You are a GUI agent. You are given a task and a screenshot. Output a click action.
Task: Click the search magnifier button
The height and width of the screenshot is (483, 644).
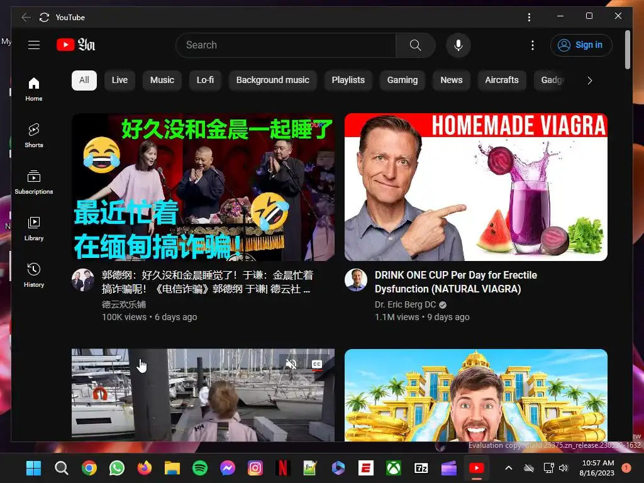415,45
